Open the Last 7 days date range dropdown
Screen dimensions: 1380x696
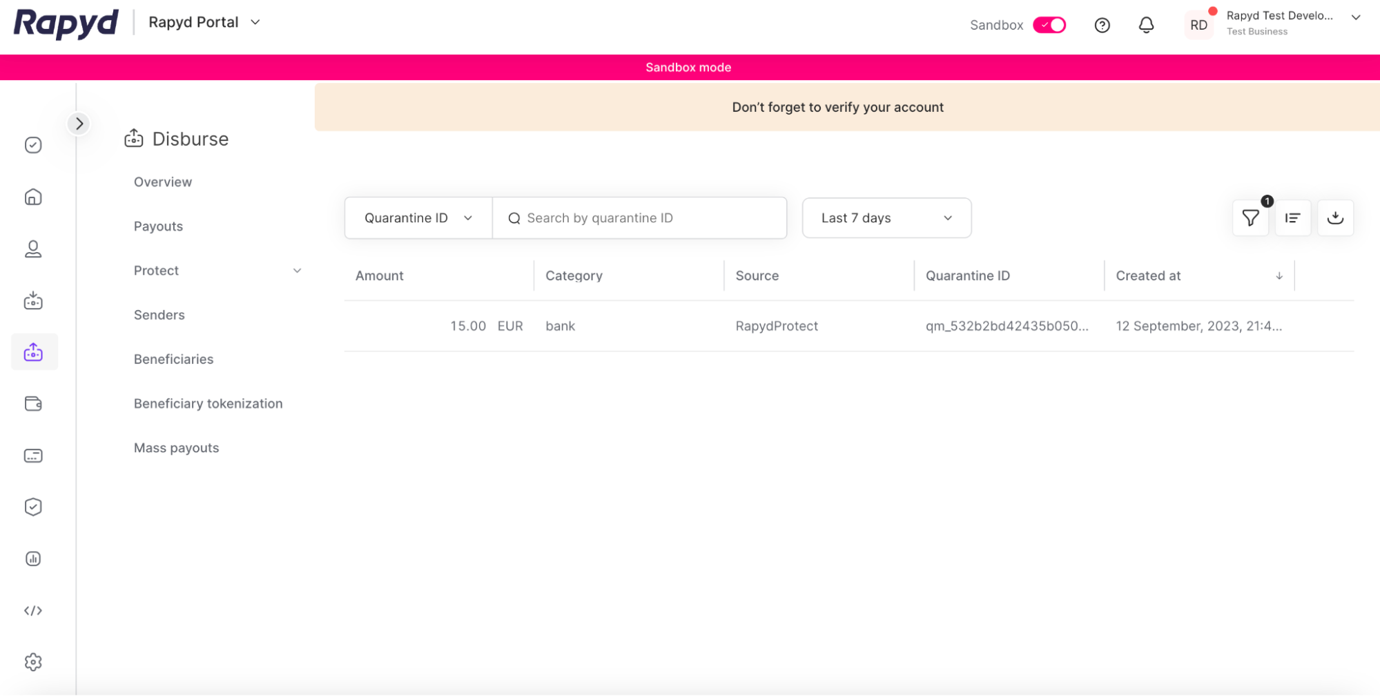click(x=886, y=217)
